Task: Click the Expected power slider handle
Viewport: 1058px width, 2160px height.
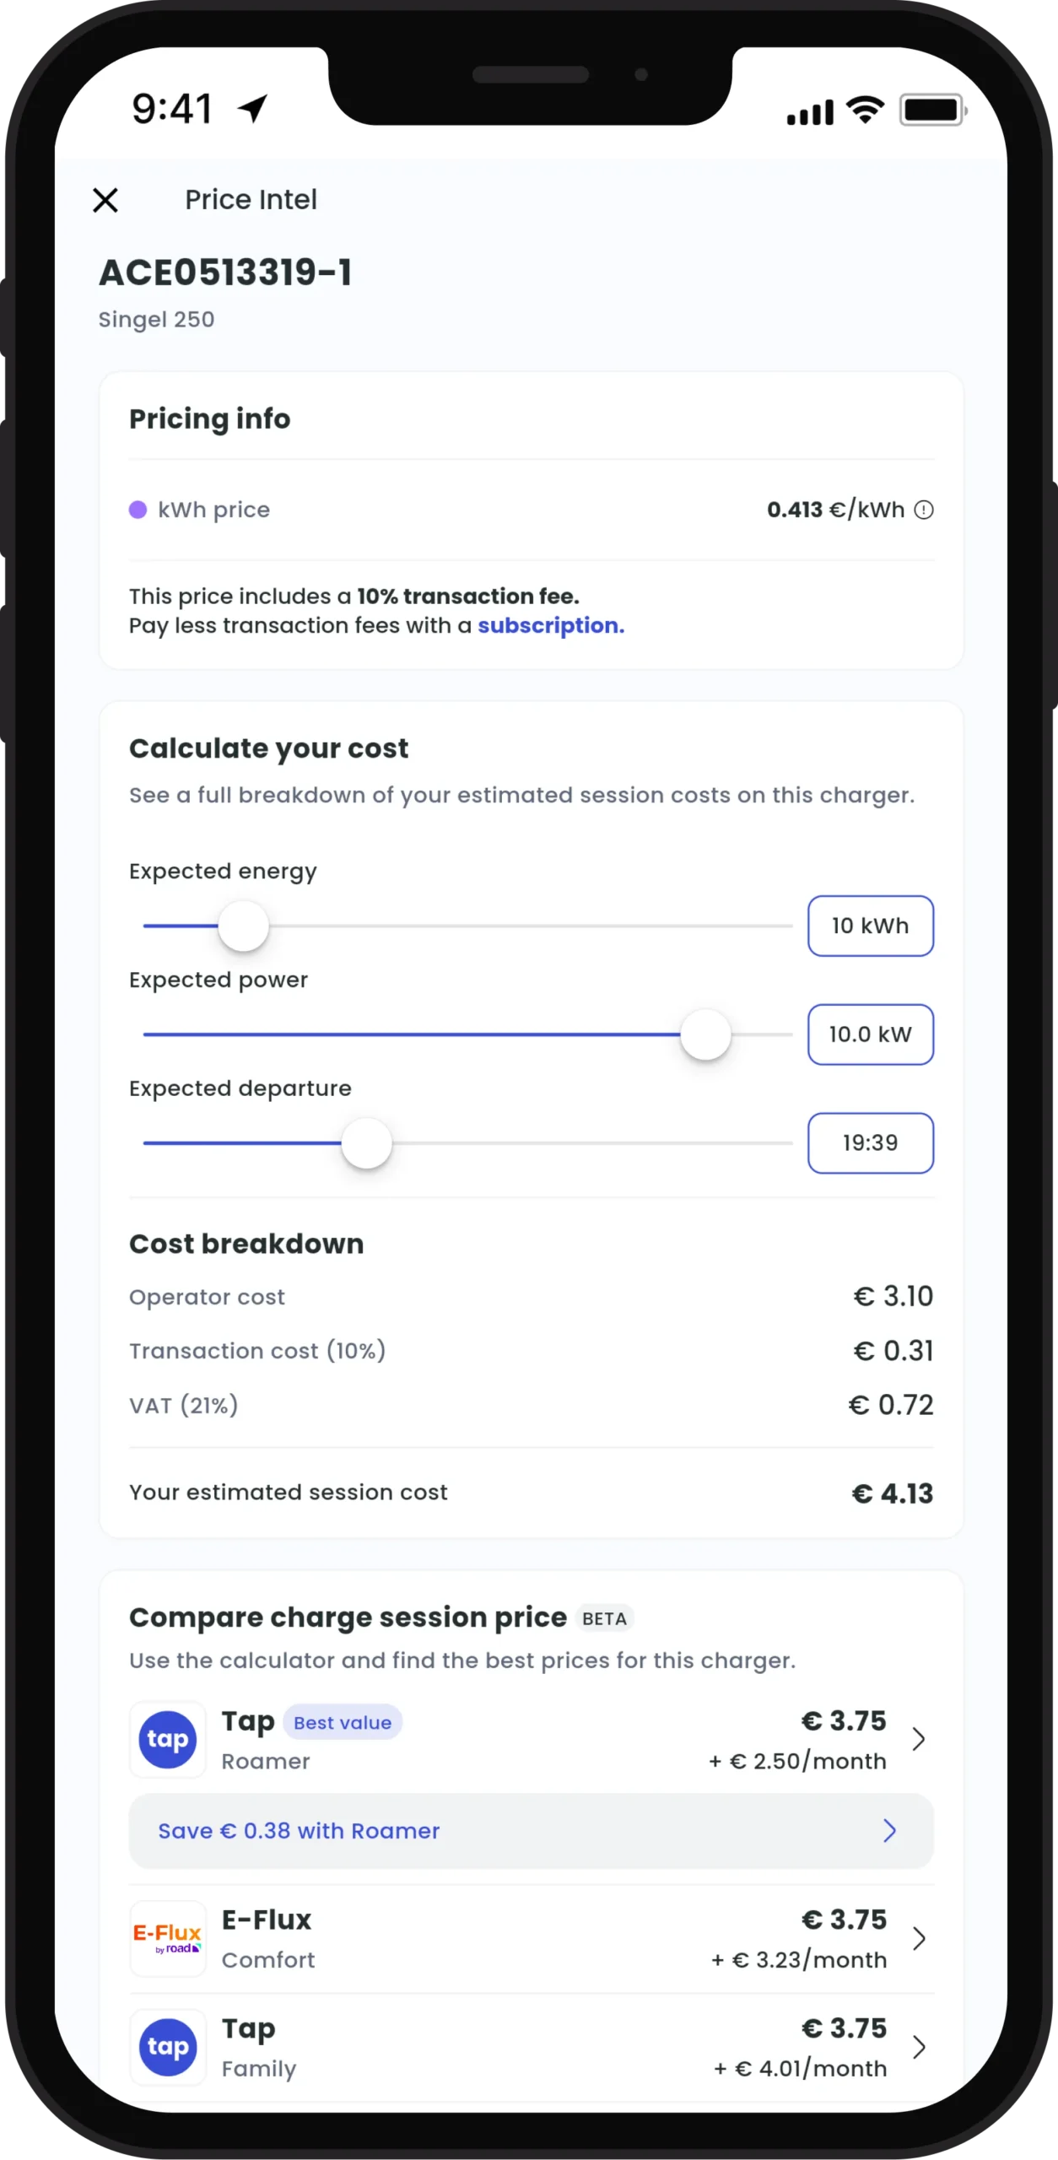Action: [x=705, y=1034]
